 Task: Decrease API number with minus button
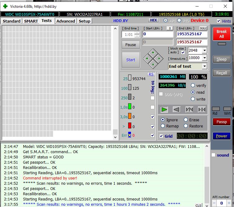[214, 203]
